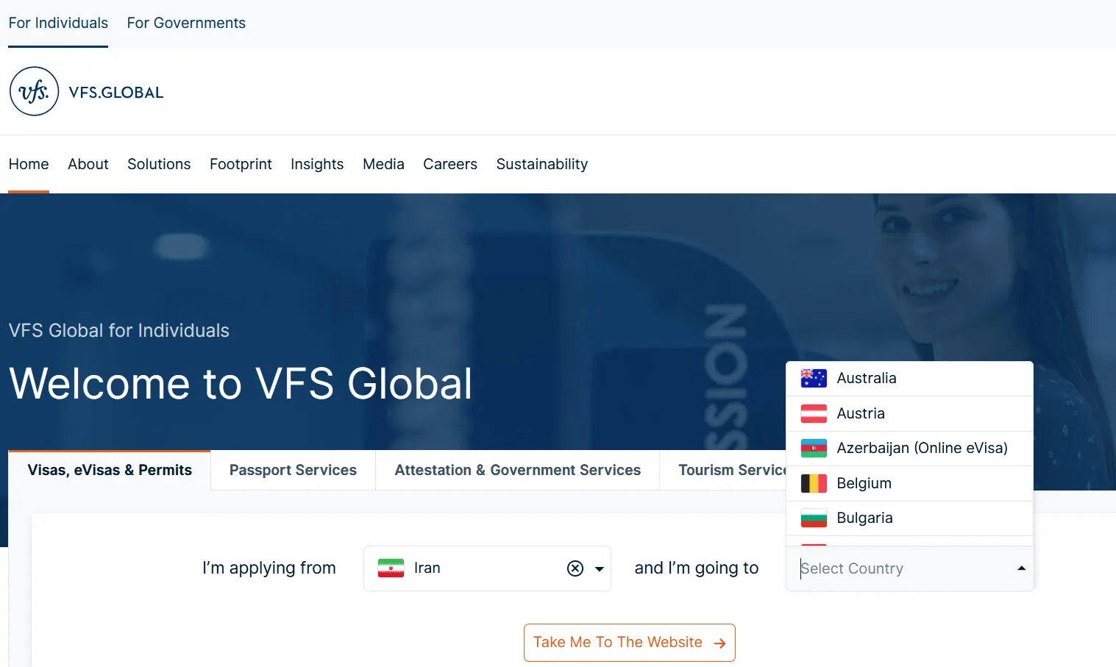Click the VFS.GLOBAL wordmark text
Screen dimensions: 1116x667
click(116, 93)
